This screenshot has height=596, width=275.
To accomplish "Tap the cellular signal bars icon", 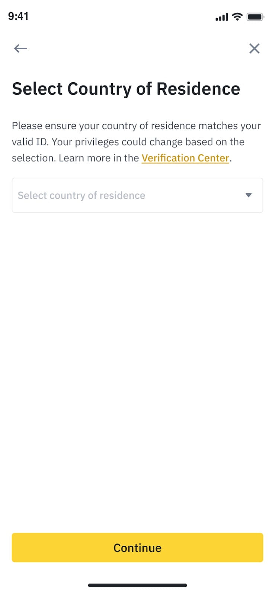I will [221, 17].
